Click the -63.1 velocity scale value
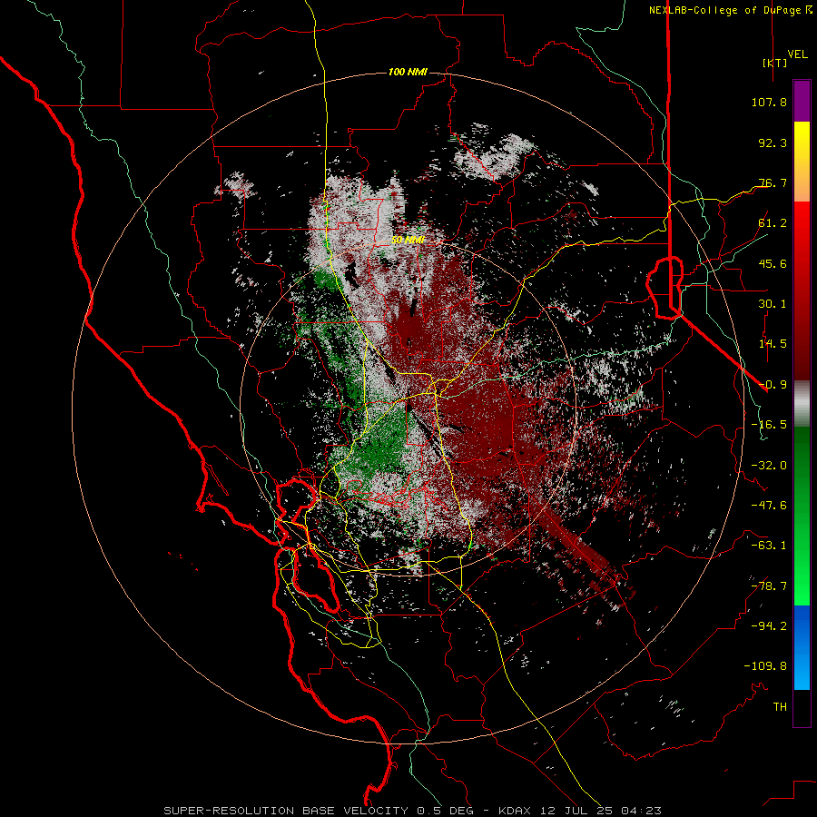This screenshot has width=817, height=817. (769, 546)
